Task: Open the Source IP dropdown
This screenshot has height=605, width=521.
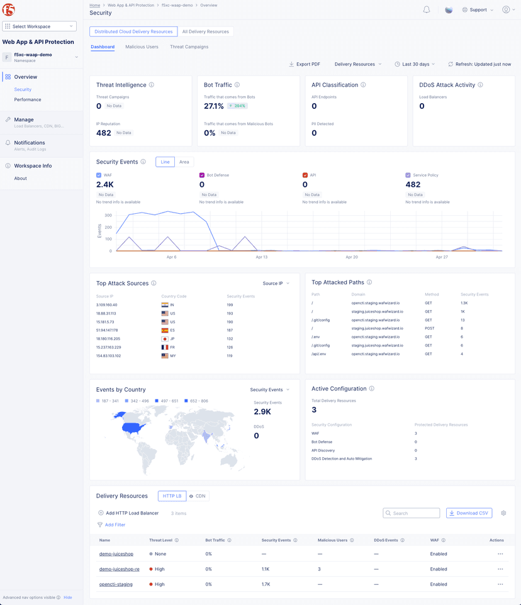Action: (276, 284)
